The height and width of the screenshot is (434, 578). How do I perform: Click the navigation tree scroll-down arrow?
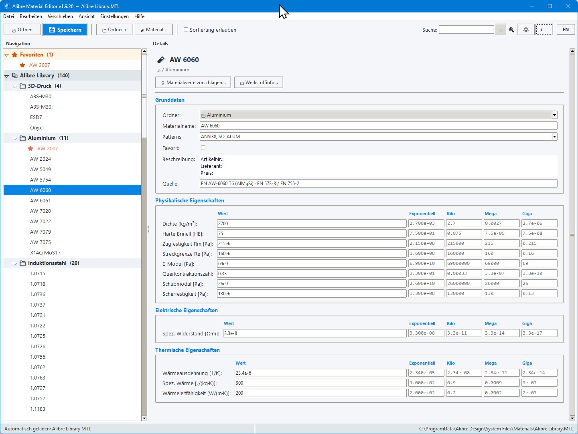144,418
